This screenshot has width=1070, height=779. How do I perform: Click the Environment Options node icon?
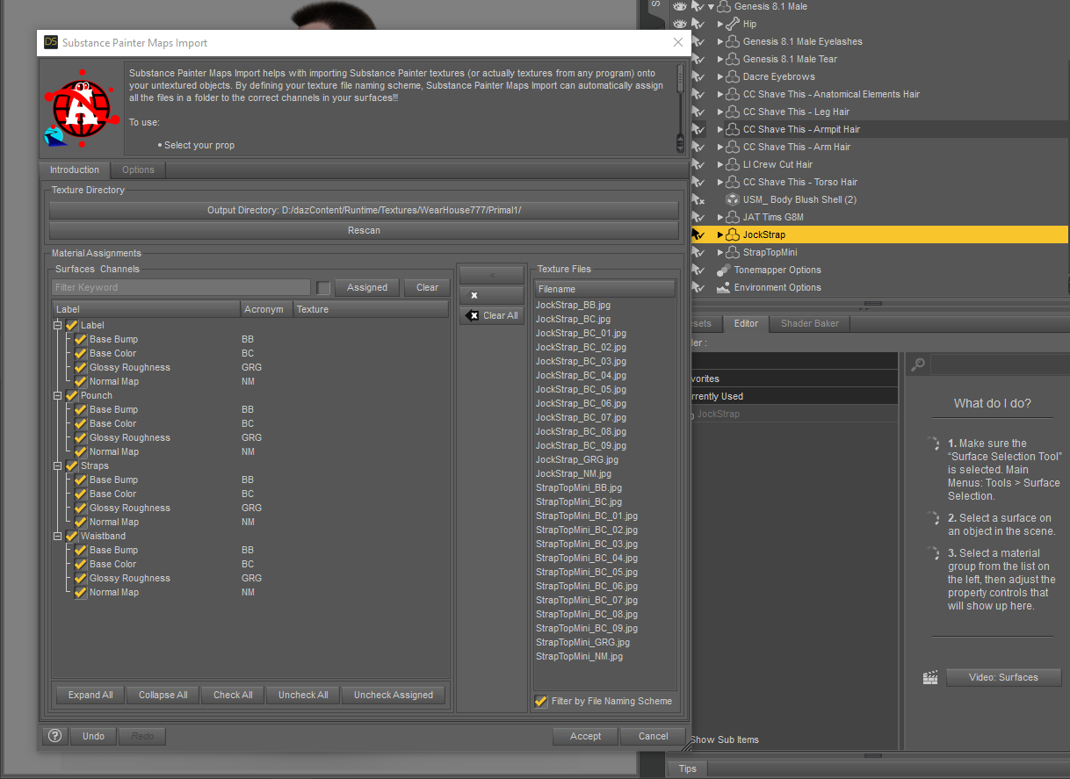coord(724,287)
